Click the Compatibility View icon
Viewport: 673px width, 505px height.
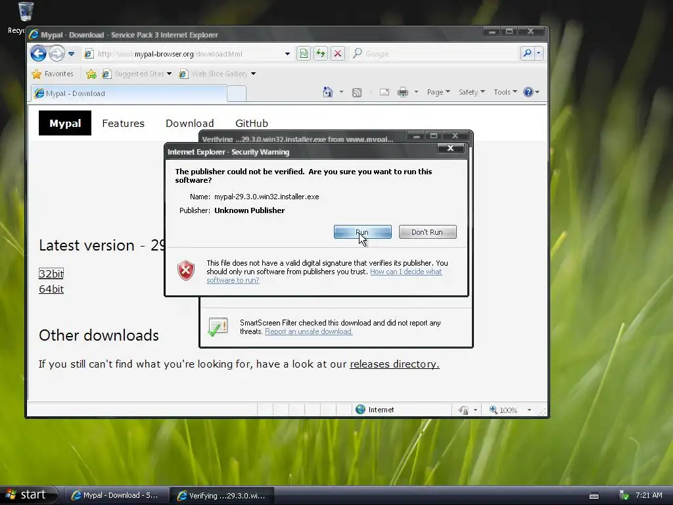click(304, 54)
